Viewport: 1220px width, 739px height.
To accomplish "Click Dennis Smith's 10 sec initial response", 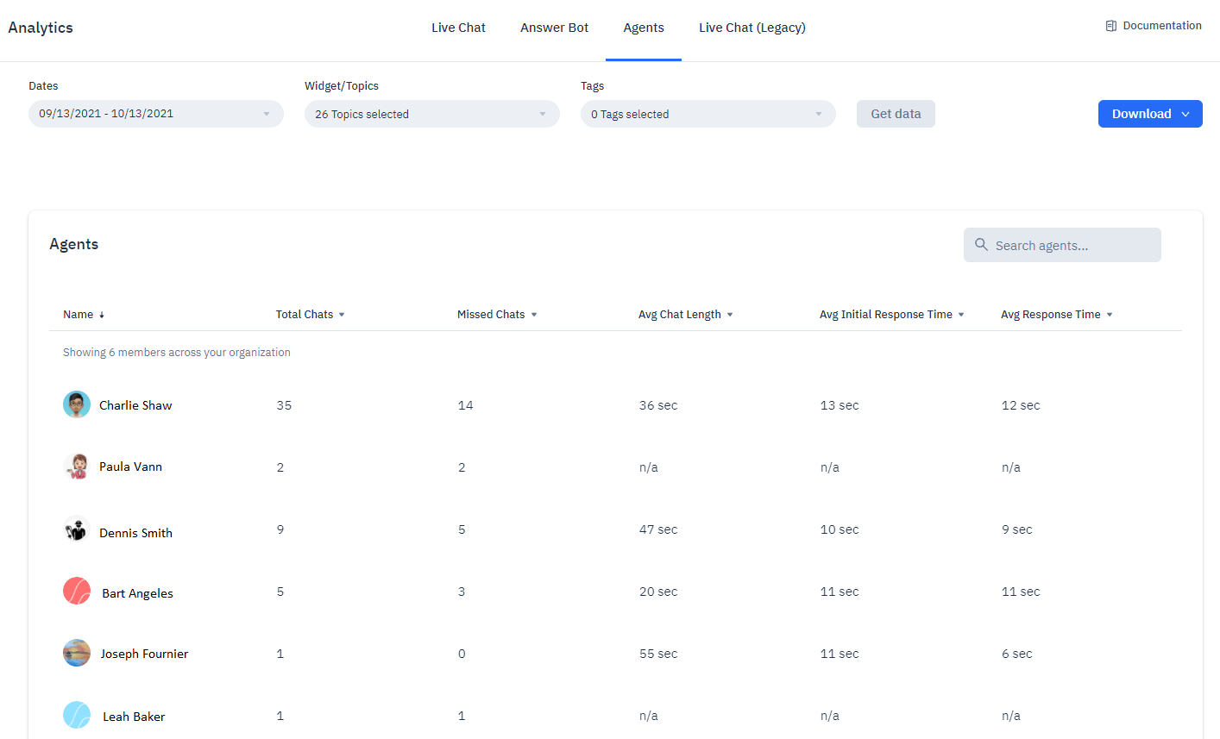I will pyautogui.click(x=840, y=529).
